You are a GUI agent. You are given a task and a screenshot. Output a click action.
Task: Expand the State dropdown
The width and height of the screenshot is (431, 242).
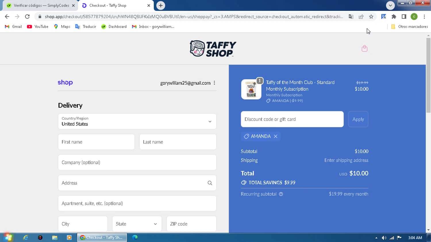(137, 224)
